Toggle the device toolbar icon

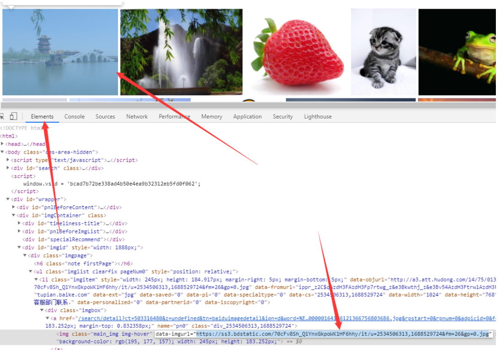coord(13,117)
